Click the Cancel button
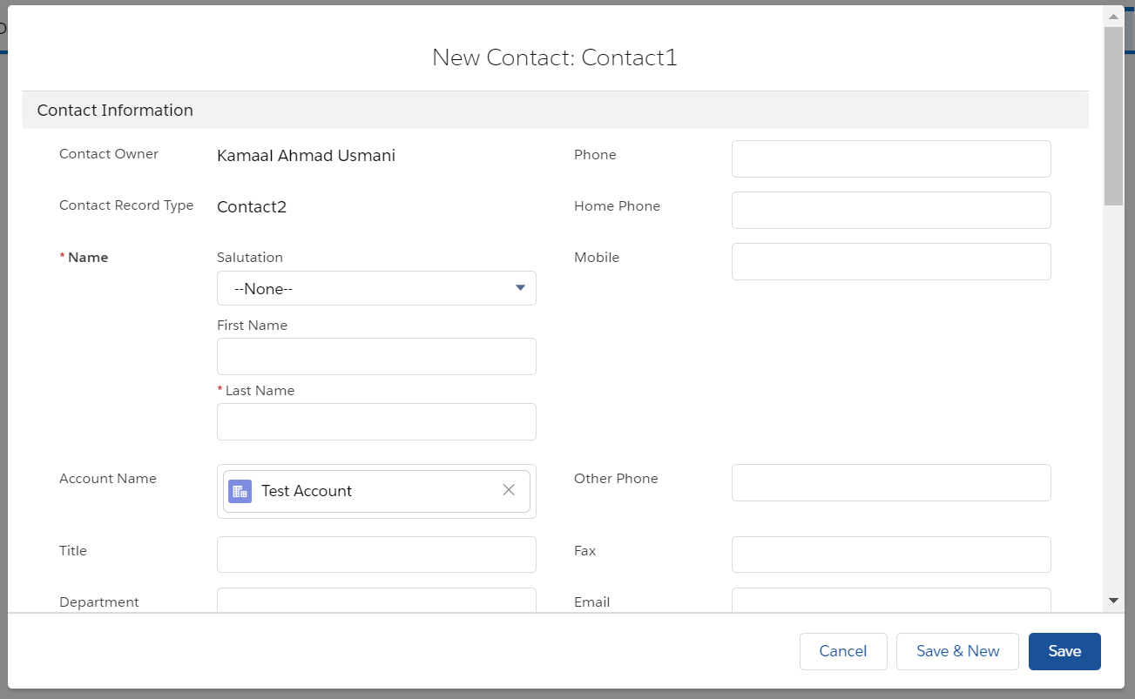The width and height of the screenshot is (1135, 699). (x=842, y=651)
